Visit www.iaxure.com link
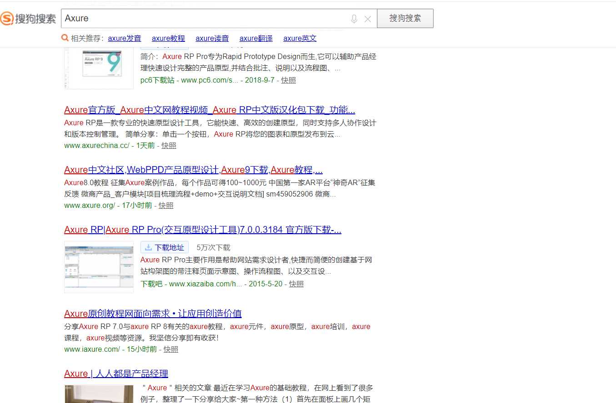 pos(92,349)
